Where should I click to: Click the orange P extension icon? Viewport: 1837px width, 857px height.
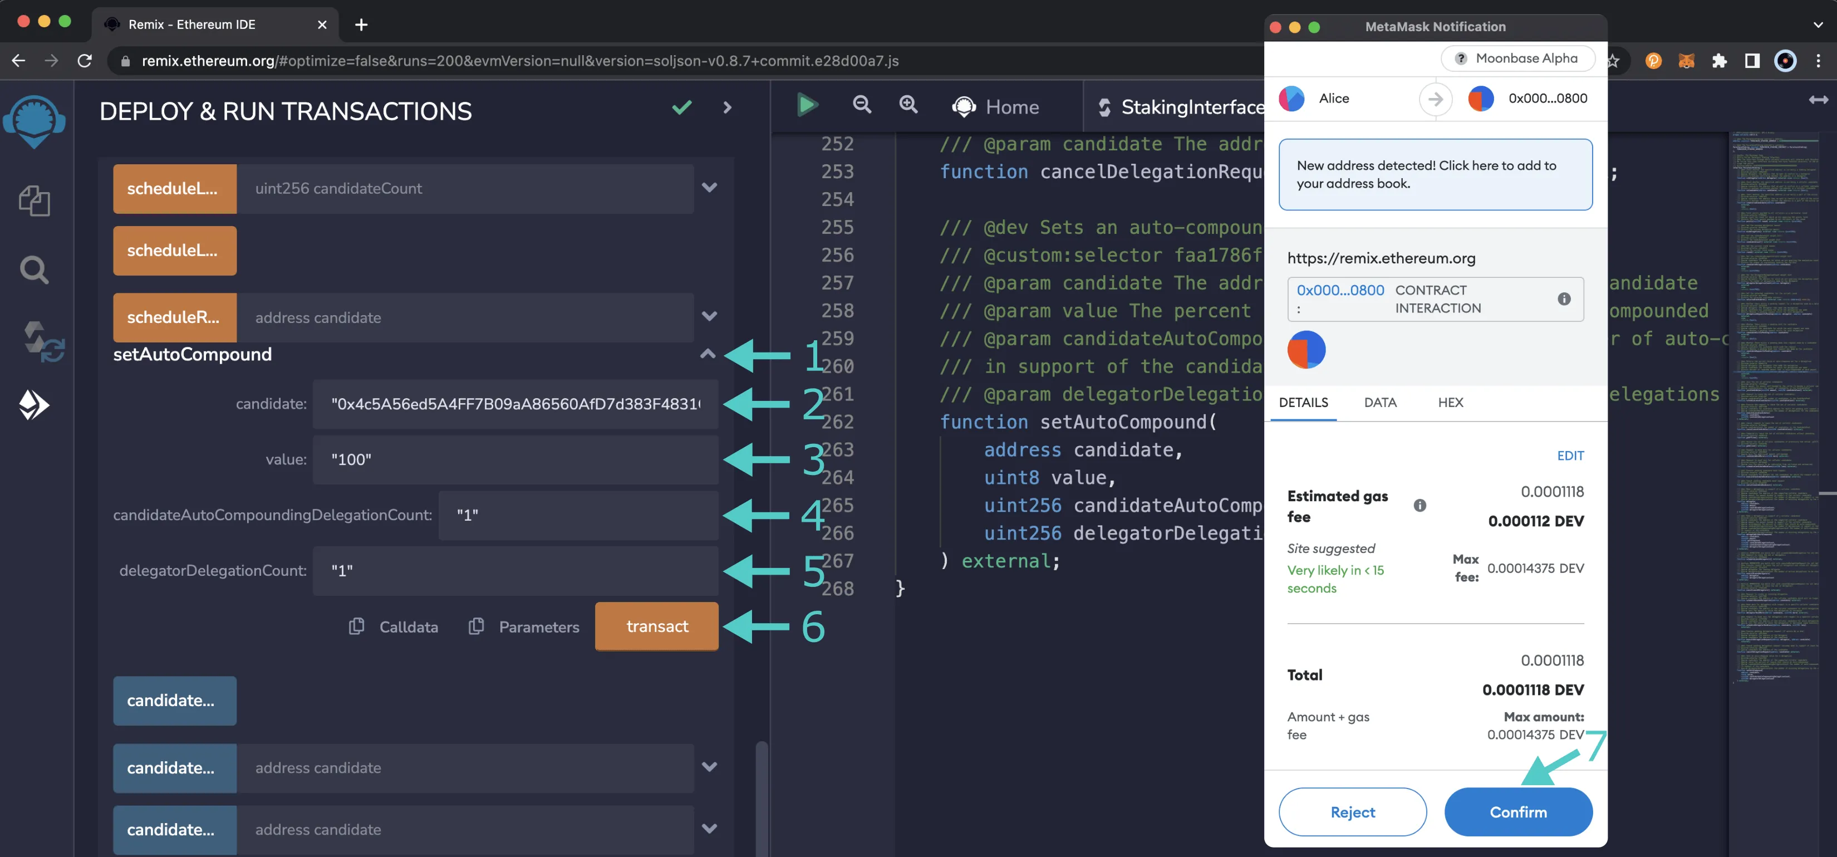coord(1653,61)
